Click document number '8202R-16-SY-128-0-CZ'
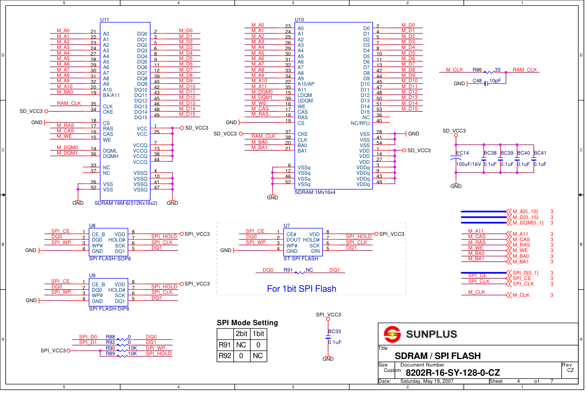The height and width of the screenshot is (415, 586). tap(453, 373)
